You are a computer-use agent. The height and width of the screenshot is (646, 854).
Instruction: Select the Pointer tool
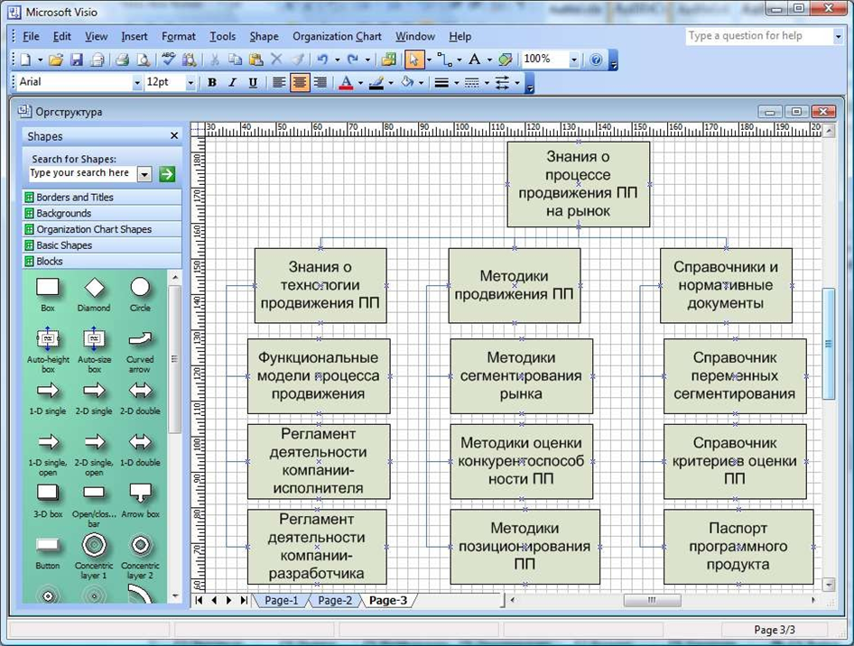click(414, 60)
